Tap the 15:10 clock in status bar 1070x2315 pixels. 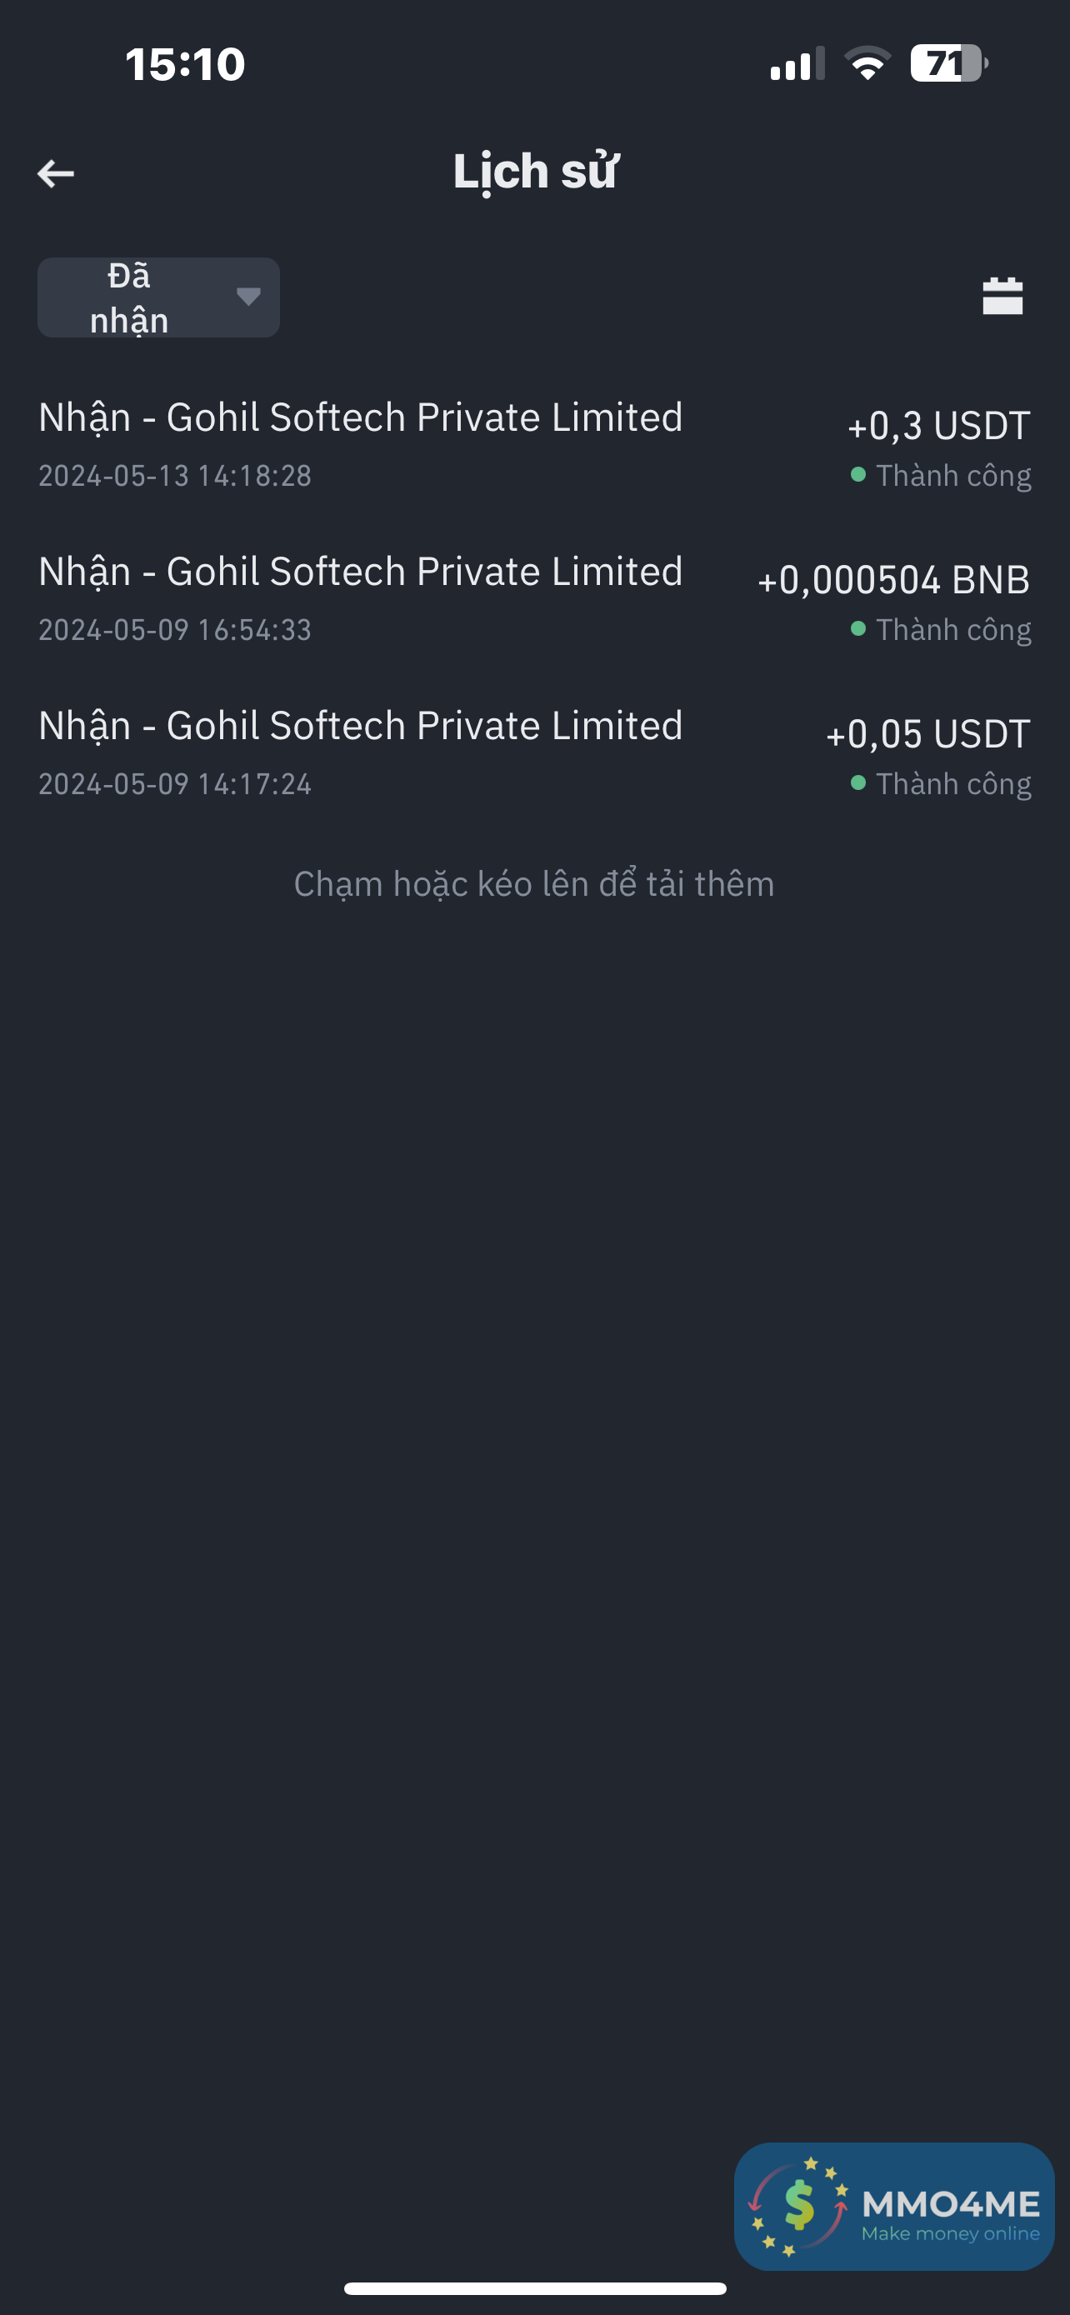pyautogui.click(x=185, y=65)
